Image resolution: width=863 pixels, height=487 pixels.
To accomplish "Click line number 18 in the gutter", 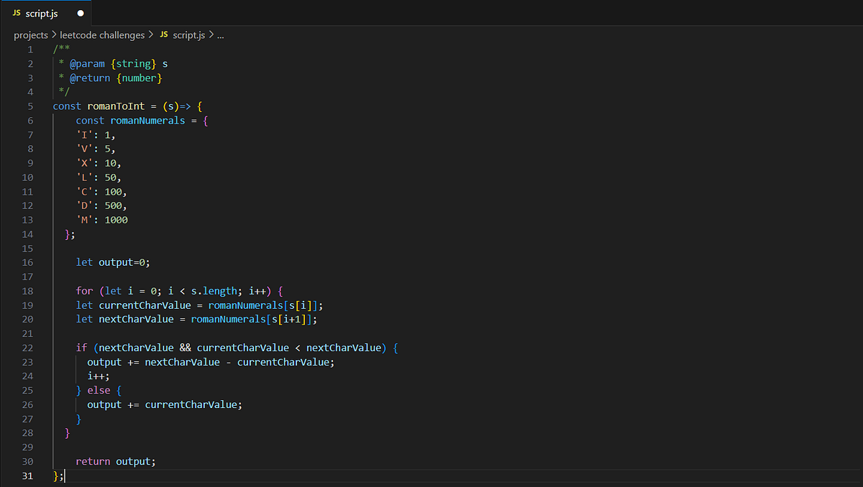I will (x=27, y=291).
